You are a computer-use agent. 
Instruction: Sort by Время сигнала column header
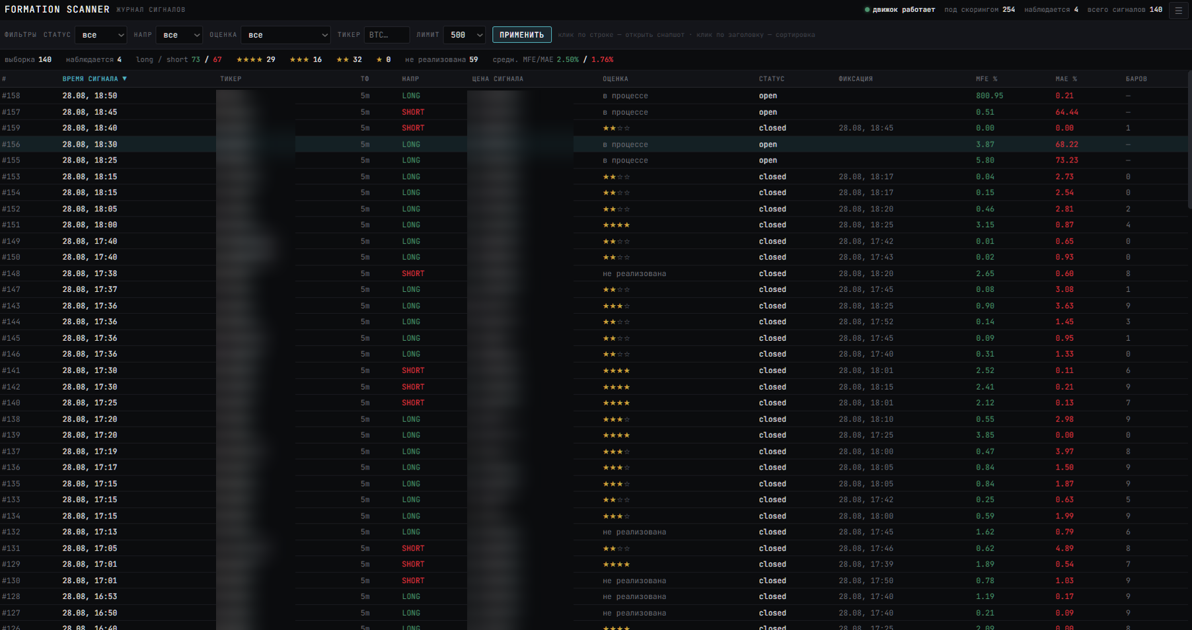coord(94,79)
